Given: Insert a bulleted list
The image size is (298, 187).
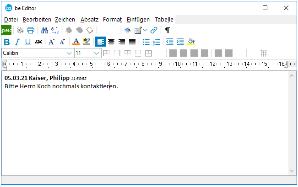Looking at the screenshot, I should point(146,42).
